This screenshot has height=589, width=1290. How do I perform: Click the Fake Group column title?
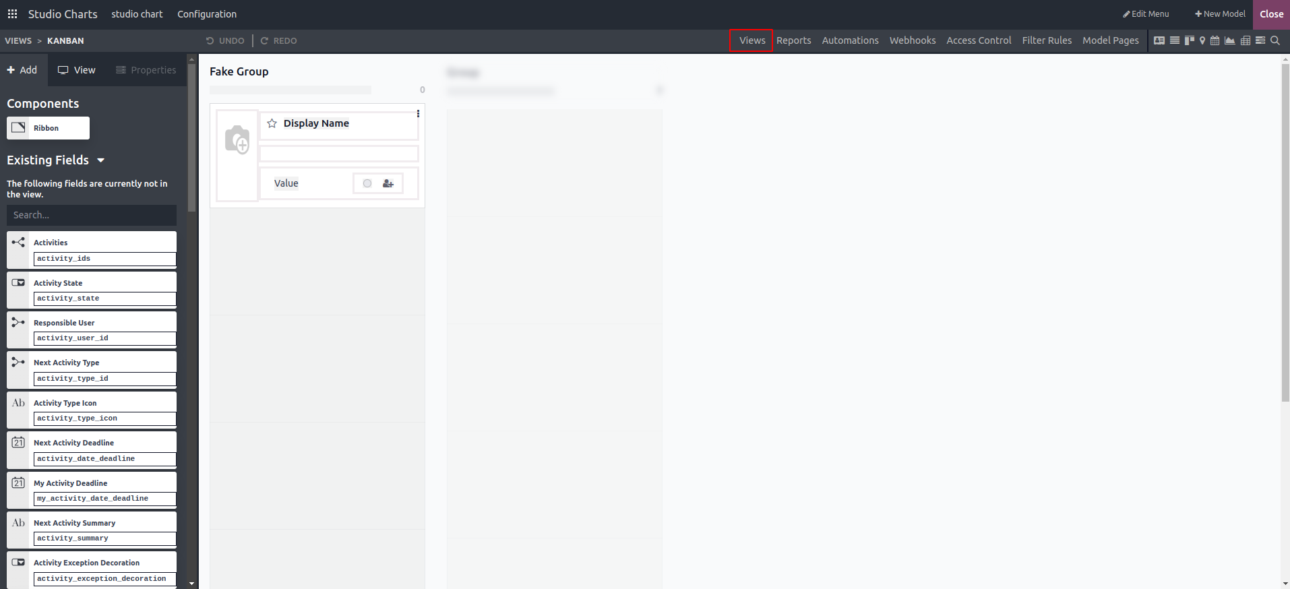coord(239,71)
